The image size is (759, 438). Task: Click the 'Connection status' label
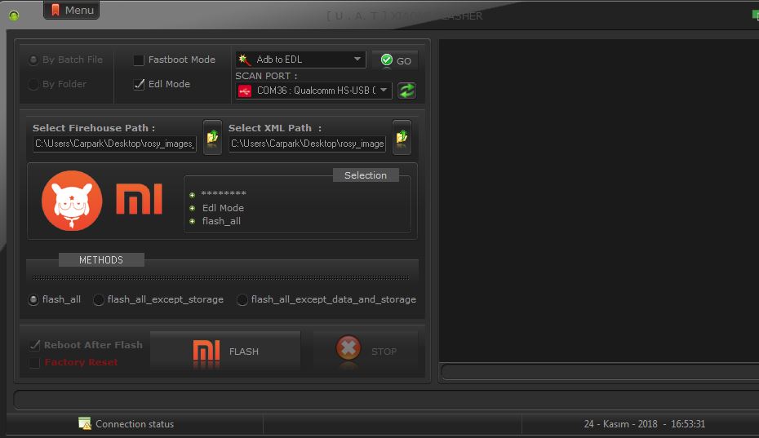[x=135, y=424]
